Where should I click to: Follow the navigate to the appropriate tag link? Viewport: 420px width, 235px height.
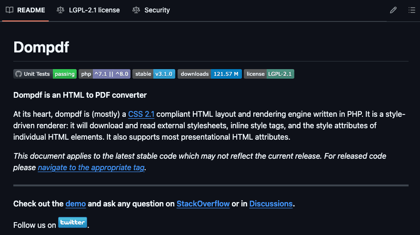91,168
